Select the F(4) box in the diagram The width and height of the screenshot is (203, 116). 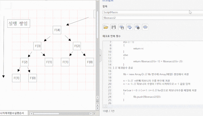click(57, 30)
